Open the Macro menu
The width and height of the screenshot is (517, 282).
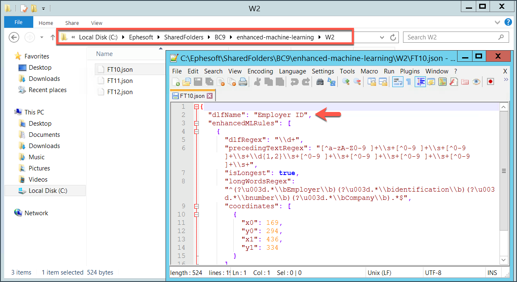click(x=369, y=71)
